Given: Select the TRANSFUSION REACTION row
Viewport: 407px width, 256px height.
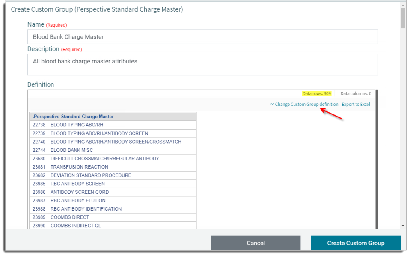Looking at the screenshot, I should coord(79,167).
